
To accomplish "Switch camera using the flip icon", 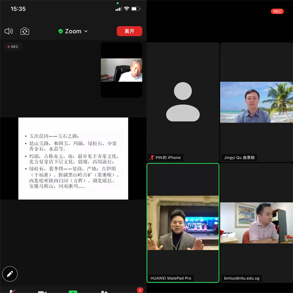I will coord(25,31).
